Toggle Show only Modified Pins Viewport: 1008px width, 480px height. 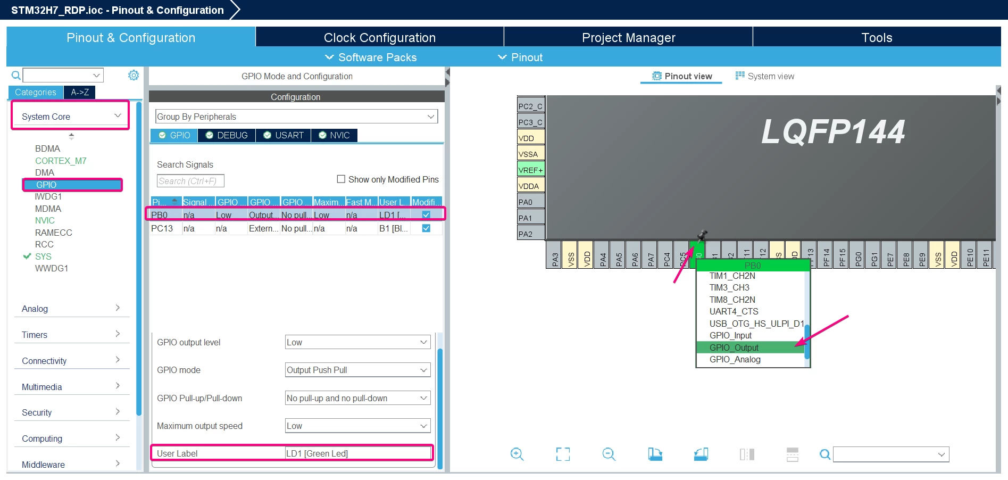pos(341,179)
